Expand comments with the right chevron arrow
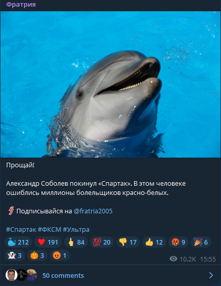This screenshot has height=286, width=221. click(211, 275)
